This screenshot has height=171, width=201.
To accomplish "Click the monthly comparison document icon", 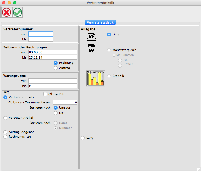I will coord(91,48).
